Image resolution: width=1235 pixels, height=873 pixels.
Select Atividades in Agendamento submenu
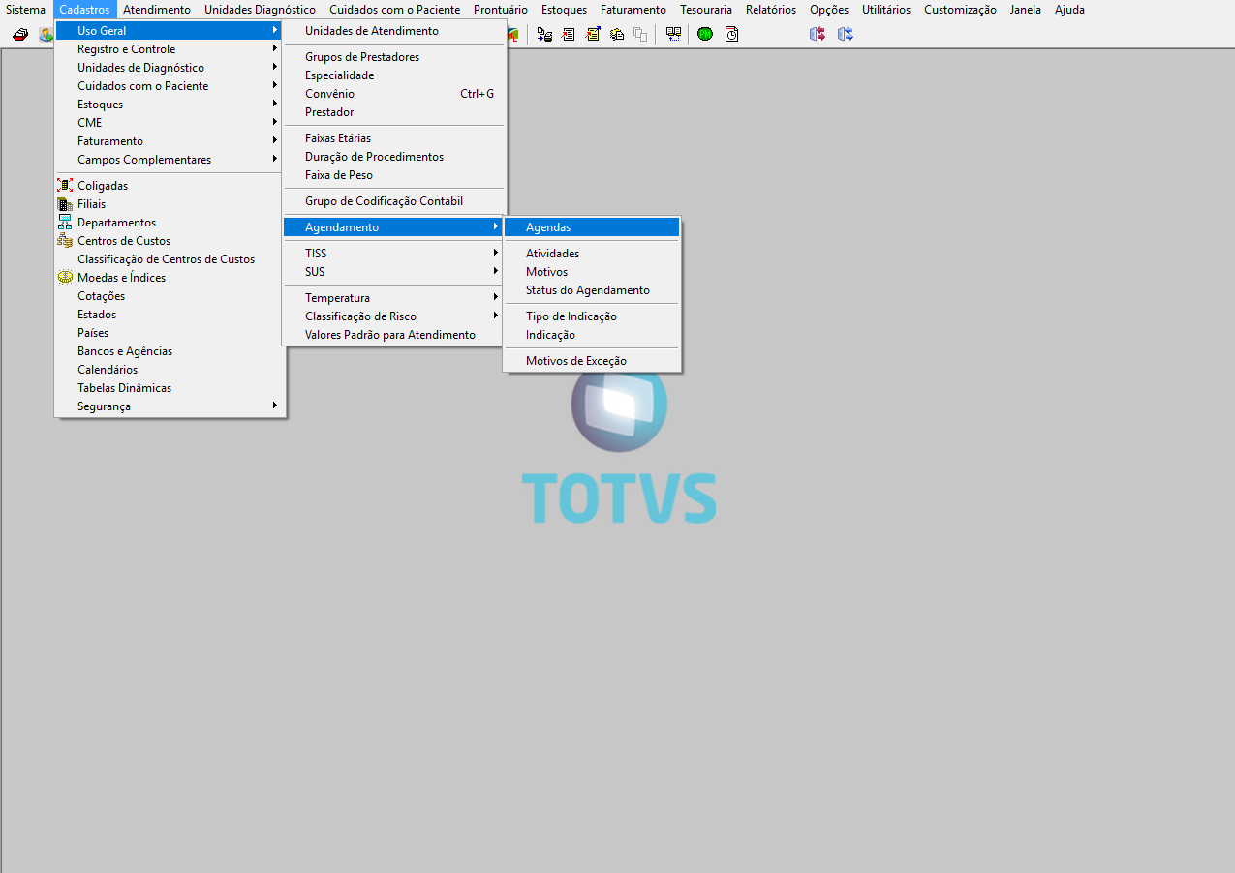point(592,254)
